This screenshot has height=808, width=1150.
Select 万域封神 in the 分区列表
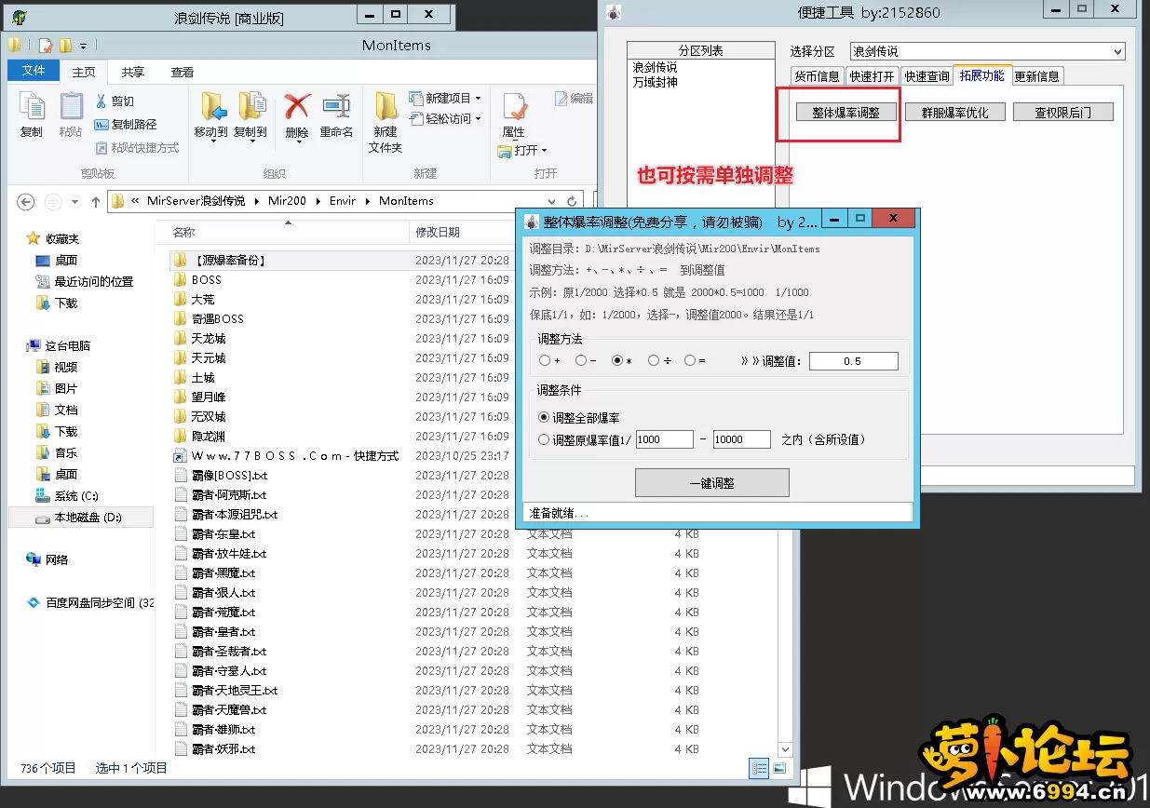click(x=656, y=82)
